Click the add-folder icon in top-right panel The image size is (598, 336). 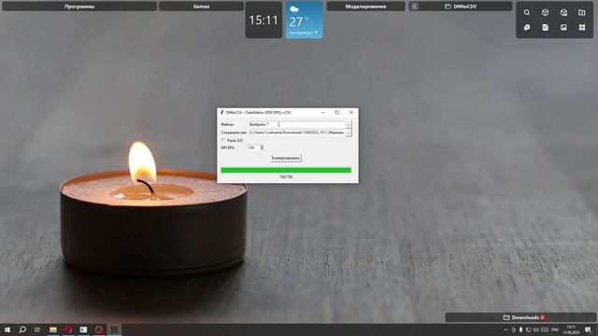point(582,12)
